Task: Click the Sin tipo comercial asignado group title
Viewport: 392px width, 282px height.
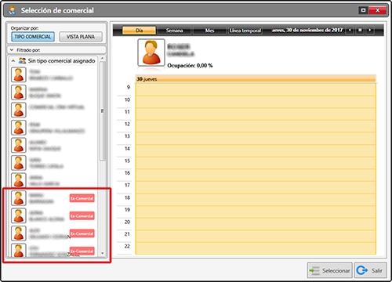Action: coord(61,61)
